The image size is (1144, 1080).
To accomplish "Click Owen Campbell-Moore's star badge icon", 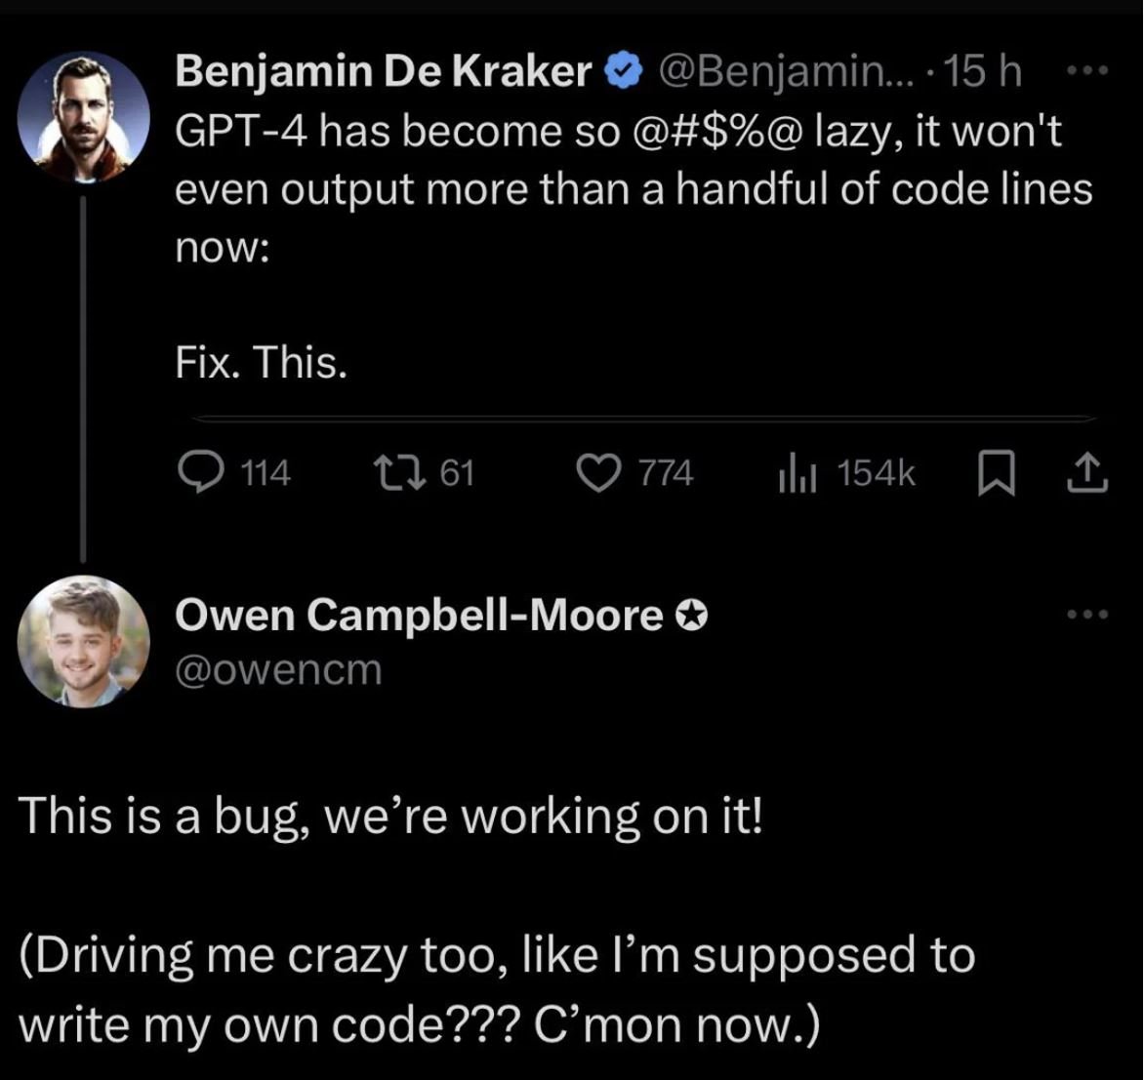I will coord(690,617).
